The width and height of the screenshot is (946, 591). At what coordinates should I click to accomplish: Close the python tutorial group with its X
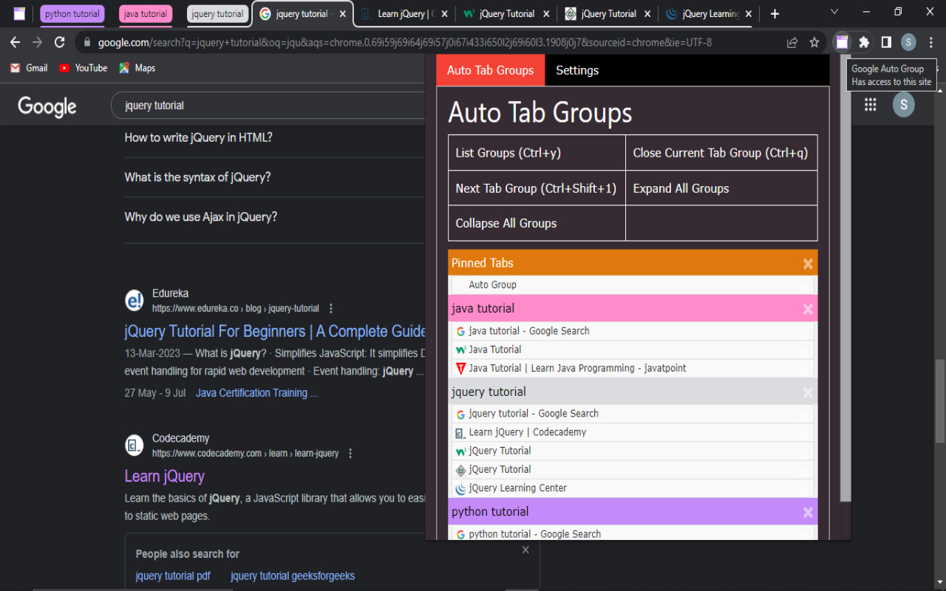[808, 511]
